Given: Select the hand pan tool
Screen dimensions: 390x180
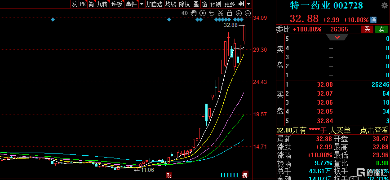Looking at the screenshot, I should pos(193,13).
